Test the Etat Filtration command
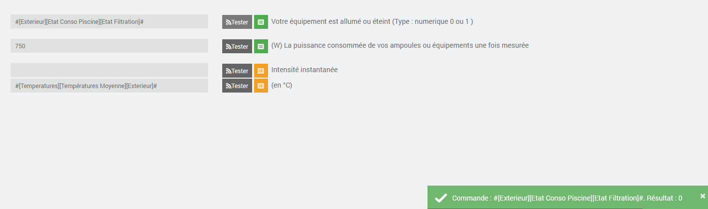The image size is (708, 209). 237,22
